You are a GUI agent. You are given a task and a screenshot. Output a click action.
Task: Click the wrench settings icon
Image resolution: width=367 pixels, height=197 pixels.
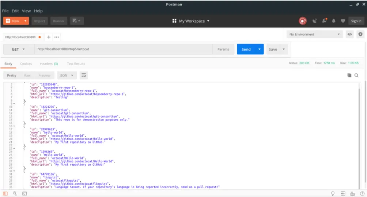tap(324, 21)
